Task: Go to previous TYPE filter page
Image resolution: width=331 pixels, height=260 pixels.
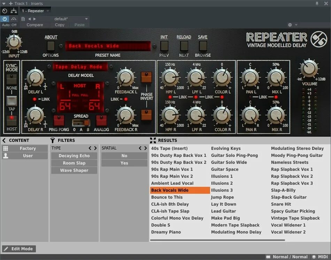Action: tap(90, 148)
